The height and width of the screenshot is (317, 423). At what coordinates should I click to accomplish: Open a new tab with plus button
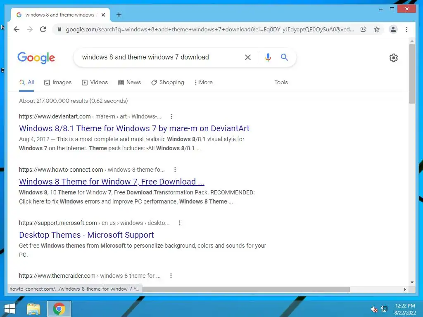click(x=119, y=15)
